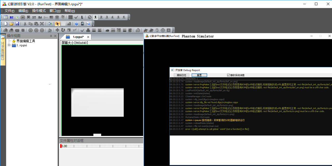This screenshot has height=166, width=332.
Task: Click the delete X toolbar icon
Action: tap(42, 24)
